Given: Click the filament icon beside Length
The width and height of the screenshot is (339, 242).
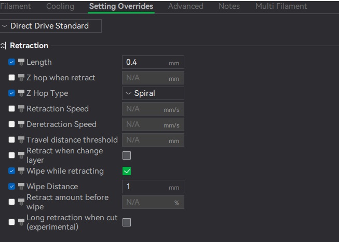Looking at the screenshot, I should click(x=21, y=62).
